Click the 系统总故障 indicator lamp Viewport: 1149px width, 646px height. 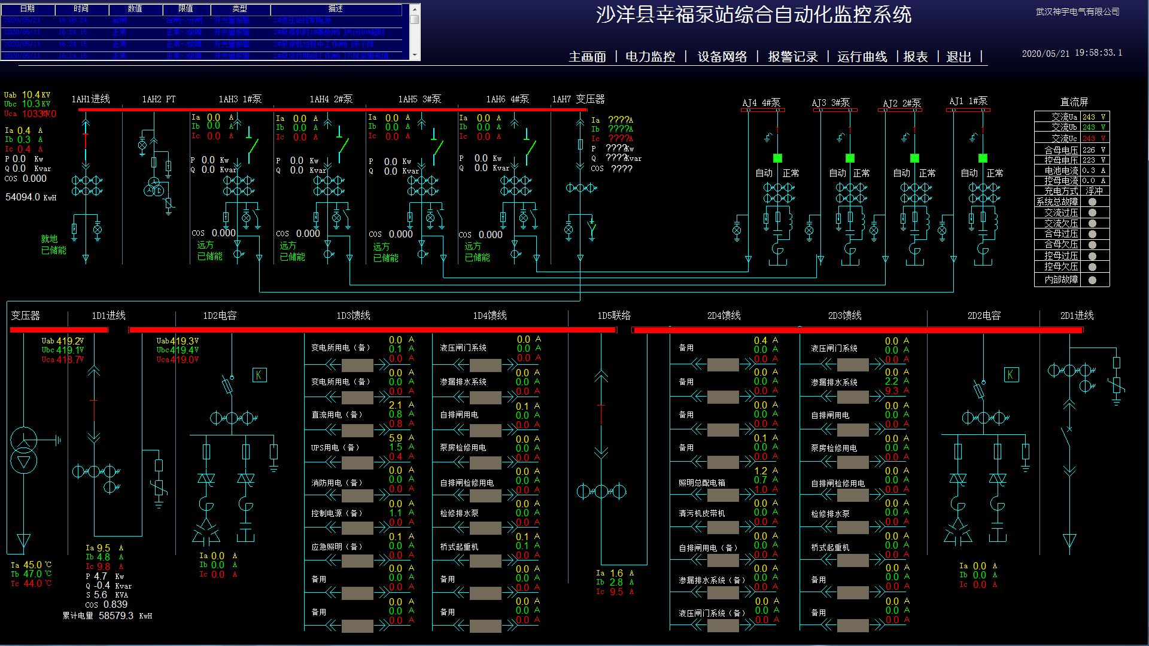[1092, 202]
